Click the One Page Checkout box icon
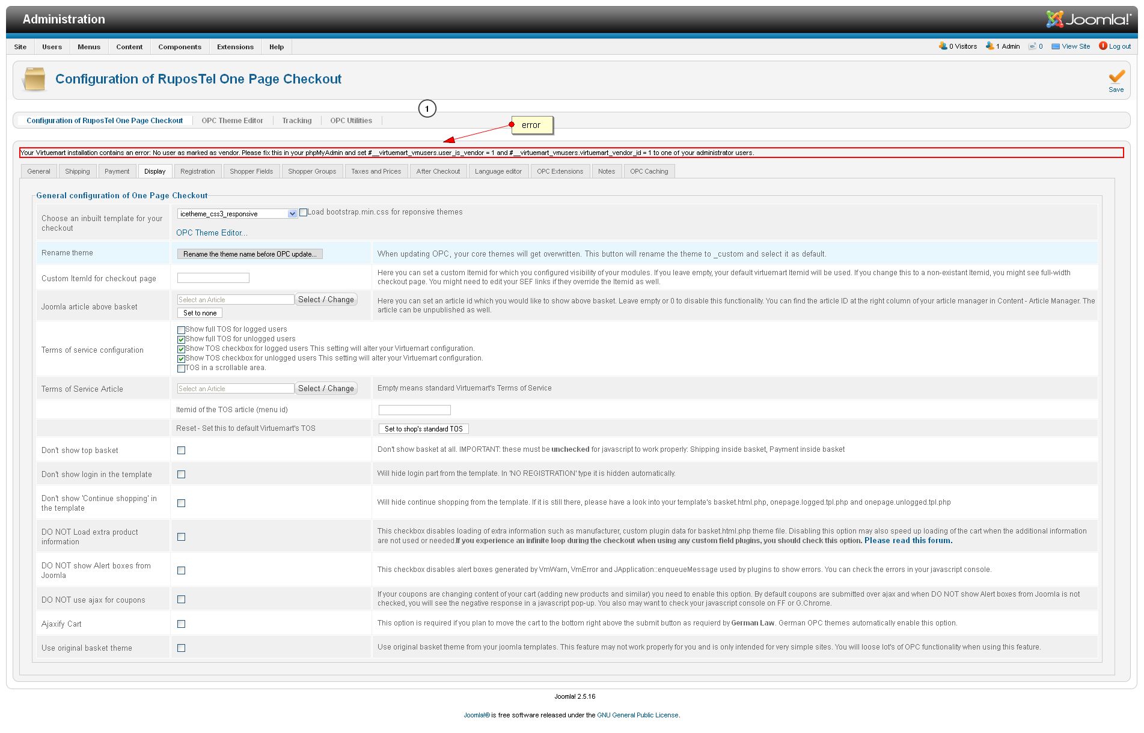1144x733 pixels. pyautogui.click(x=34, y=79)
